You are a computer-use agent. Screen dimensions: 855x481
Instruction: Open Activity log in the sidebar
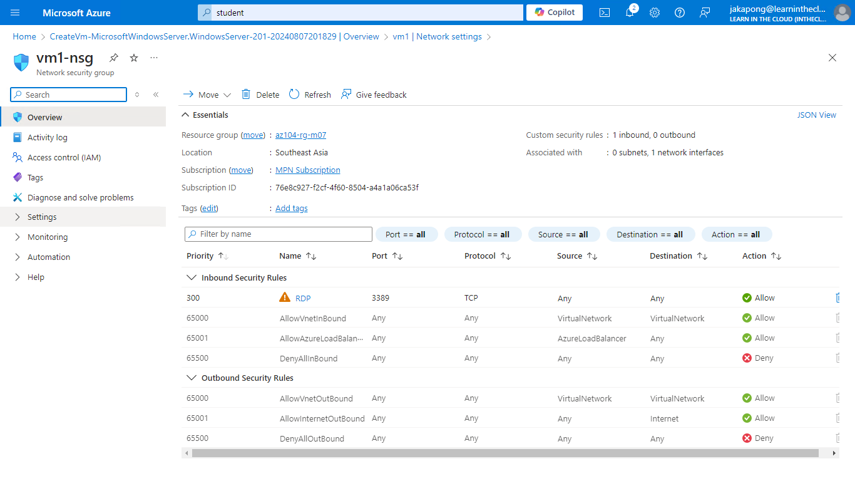(x=83, y=137)
